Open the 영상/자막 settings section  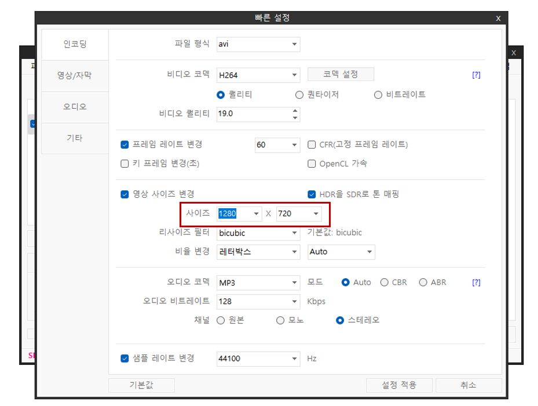(74, 76)
